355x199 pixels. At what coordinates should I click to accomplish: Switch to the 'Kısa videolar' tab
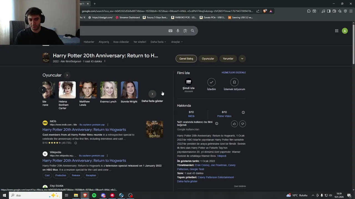point(121,42)
